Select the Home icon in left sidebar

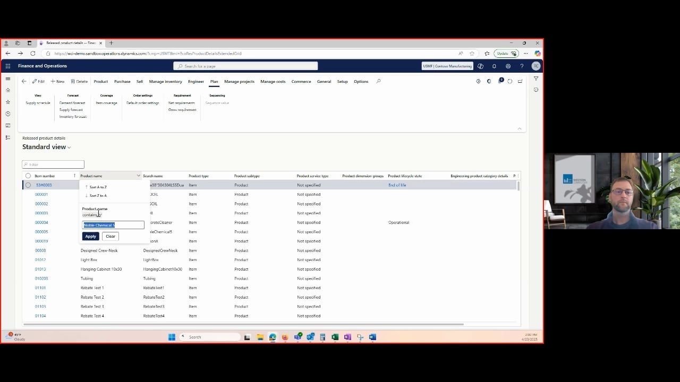(x=8, y=90)
